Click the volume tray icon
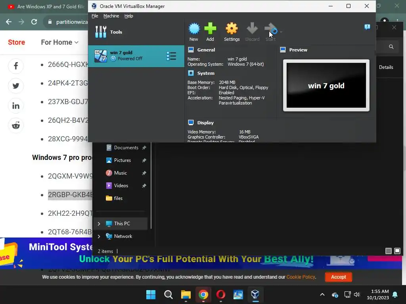This screenshot has height=304, width=406. (x=357, y=294)
